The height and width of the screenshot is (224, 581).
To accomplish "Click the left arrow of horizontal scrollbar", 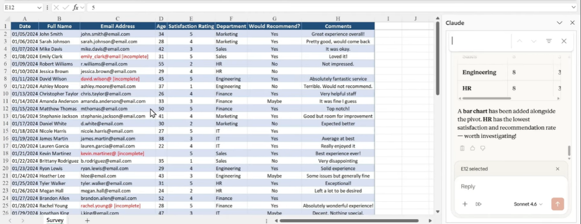I will point(276,221).
